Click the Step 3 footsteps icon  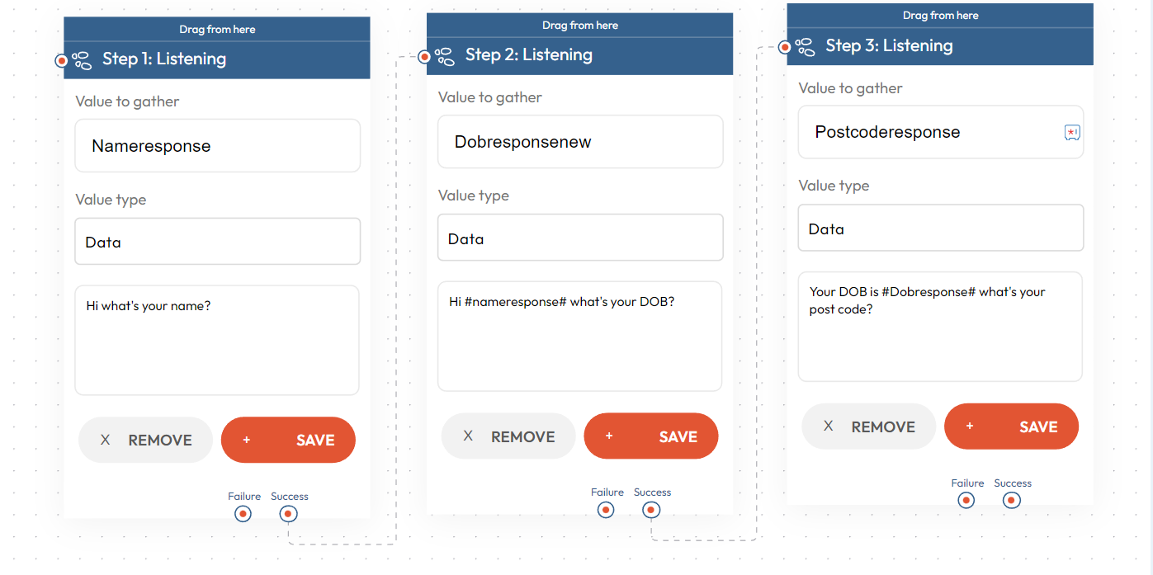[806, 46]
